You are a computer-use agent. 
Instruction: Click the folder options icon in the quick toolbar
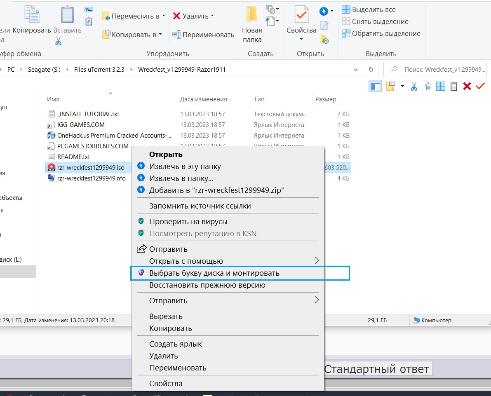point(390,86)
